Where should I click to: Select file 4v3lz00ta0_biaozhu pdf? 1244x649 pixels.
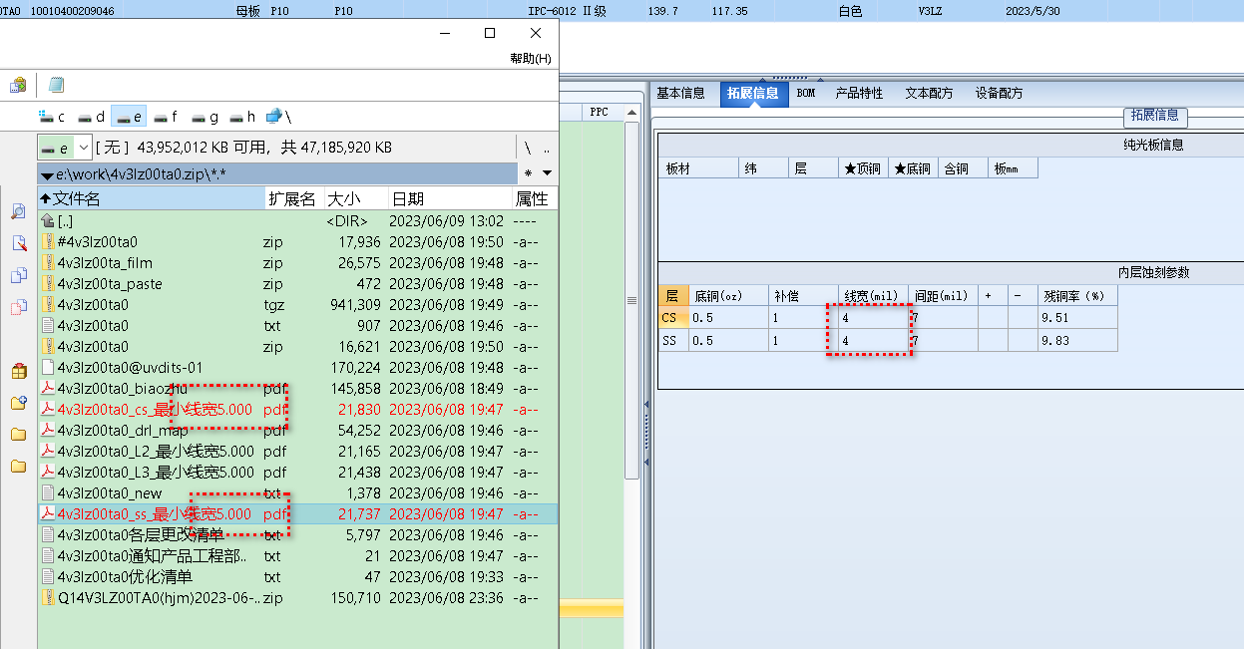tap(297, 389)
